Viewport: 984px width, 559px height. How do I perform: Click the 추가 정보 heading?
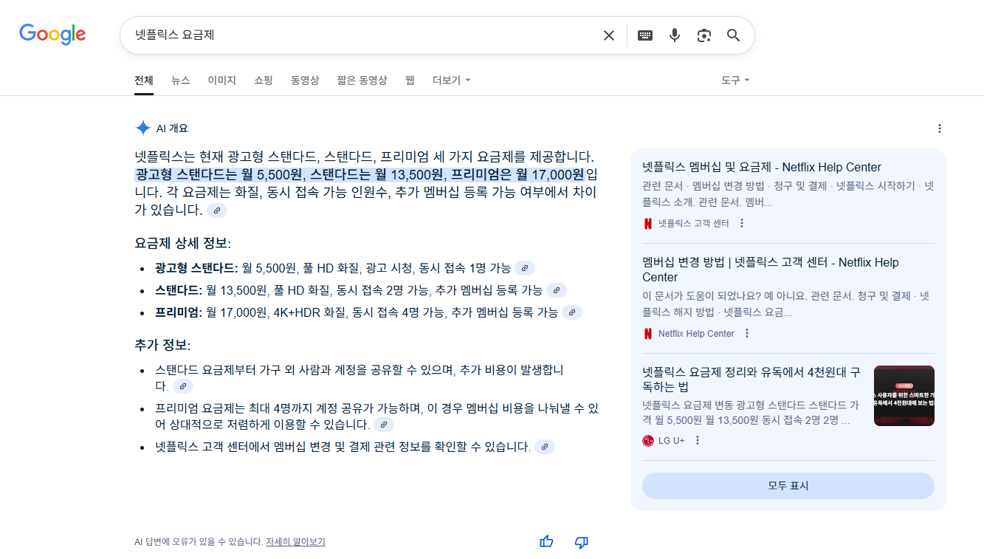click(162, 345)
